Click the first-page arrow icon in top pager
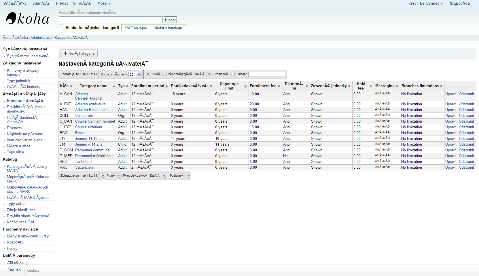Screen dimensions: 479x276 [148, 74]
